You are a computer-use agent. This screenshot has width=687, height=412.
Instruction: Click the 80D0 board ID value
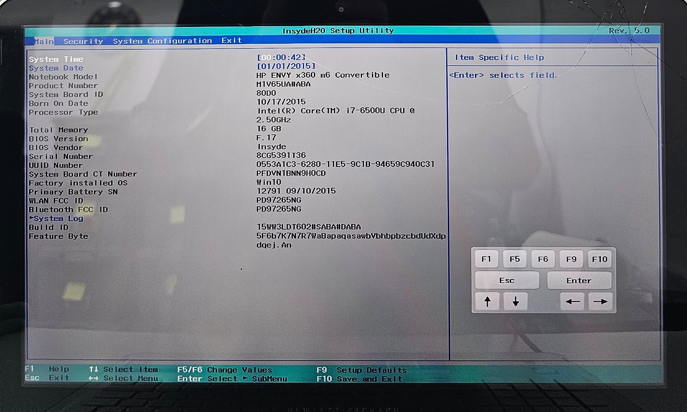coord(266,93)
